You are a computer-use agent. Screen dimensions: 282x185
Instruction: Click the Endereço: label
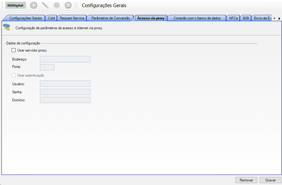tap(20, 59)
